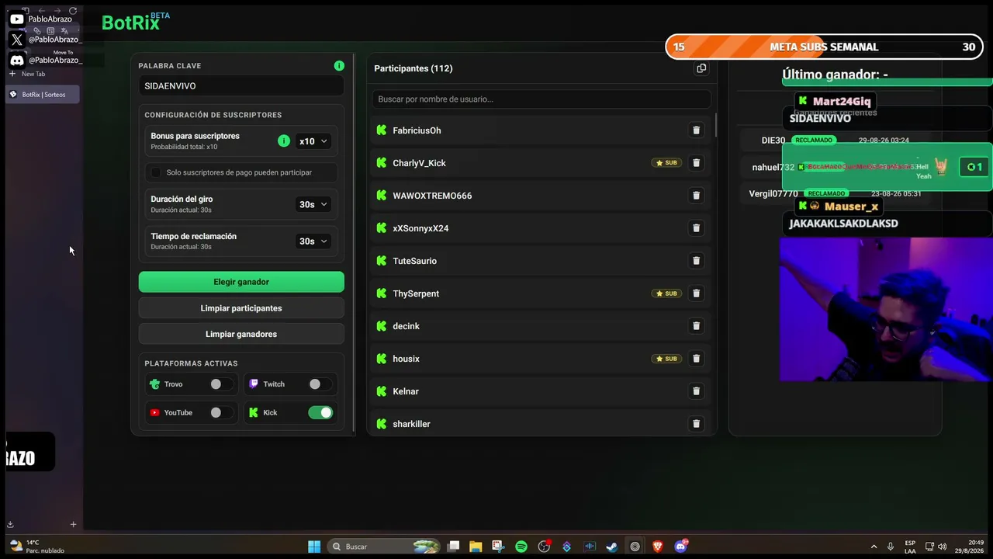Screen dimensions: 993x559
Task: Click the Elegir ganador button
Action: point(241,282)
